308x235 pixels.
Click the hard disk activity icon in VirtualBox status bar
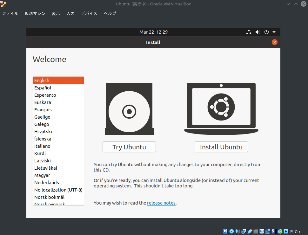pos(225,232)
